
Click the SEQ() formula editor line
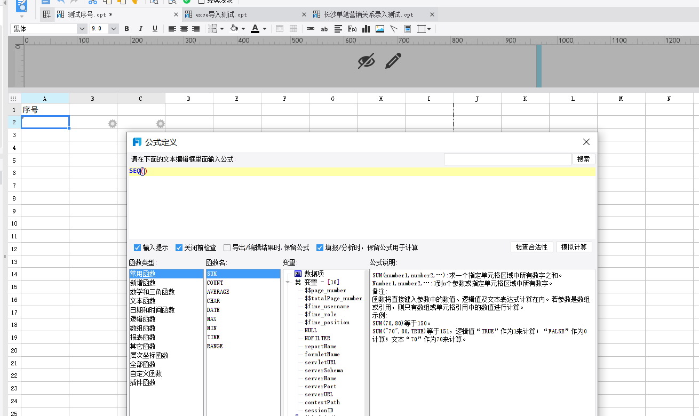click(362, 171)
